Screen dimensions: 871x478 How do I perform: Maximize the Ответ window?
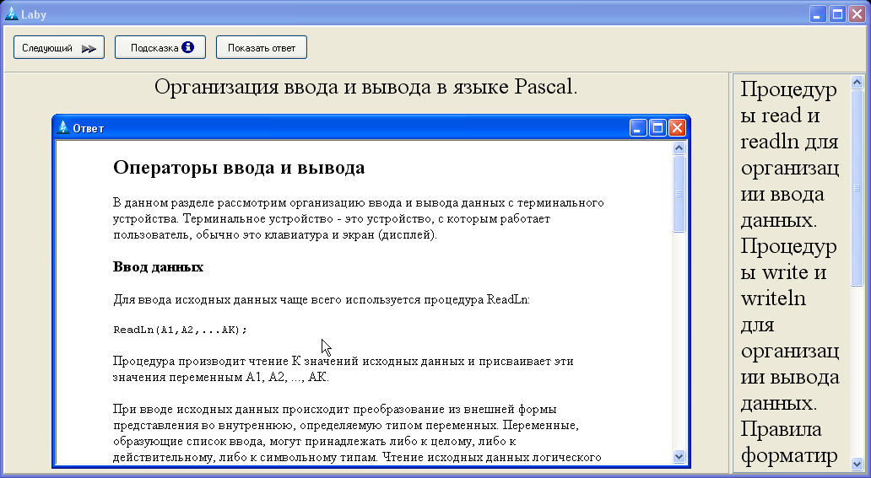click(657, 127)
